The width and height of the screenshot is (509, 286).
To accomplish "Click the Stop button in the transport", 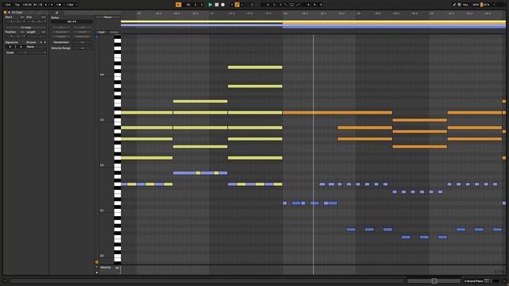I will click(216, 5).
